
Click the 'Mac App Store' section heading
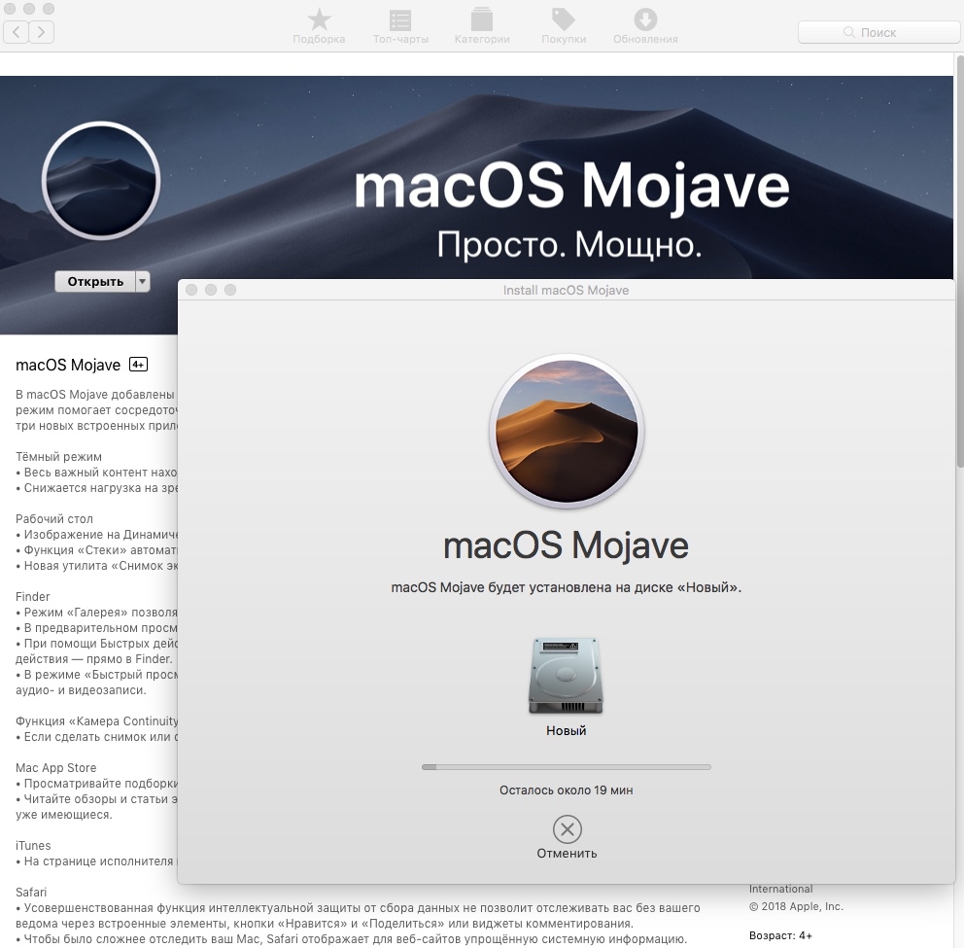click(56, 767)
